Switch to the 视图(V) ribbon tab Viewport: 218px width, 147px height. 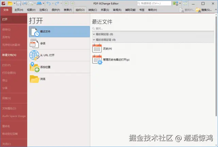31,10
